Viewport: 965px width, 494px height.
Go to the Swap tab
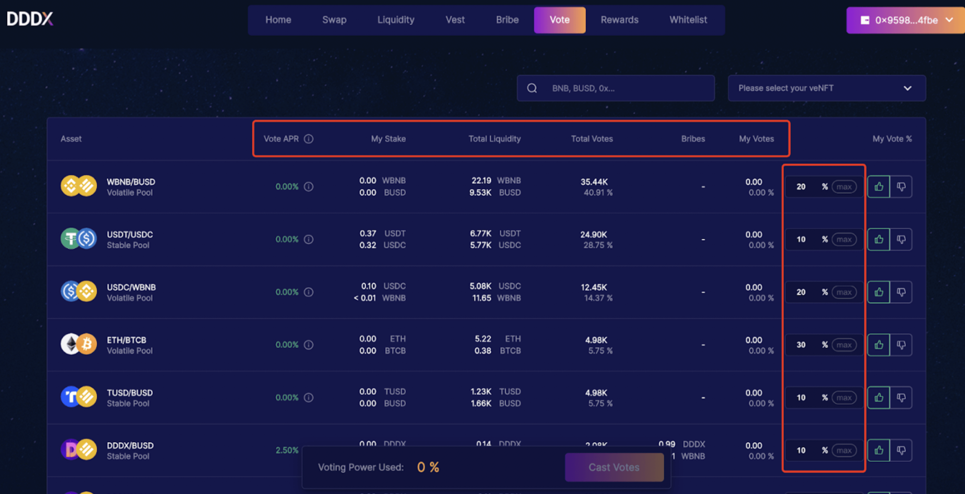[x=334, y=20]
